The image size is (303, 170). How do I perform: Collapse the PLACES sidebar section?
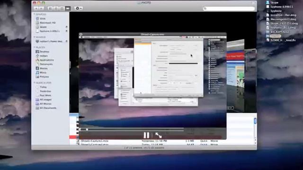point(35,47)
